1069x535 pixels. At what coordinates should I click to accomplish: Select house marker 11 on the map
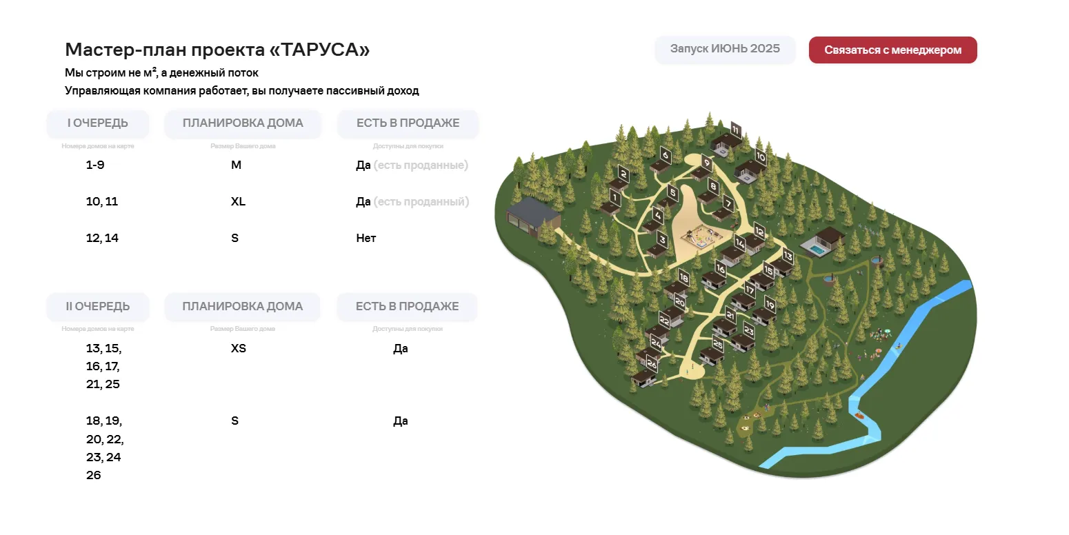pos(736,130)
